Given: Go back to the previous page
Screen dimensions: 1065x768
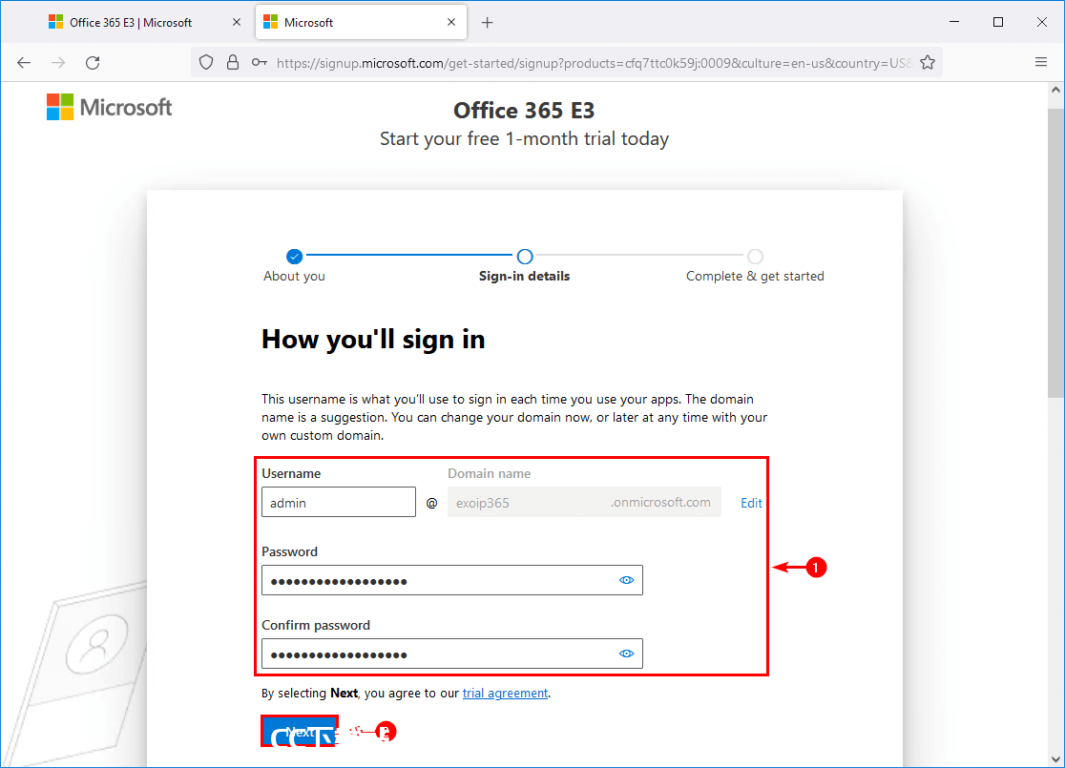Looking at the screenshot, I should [24, 63].
